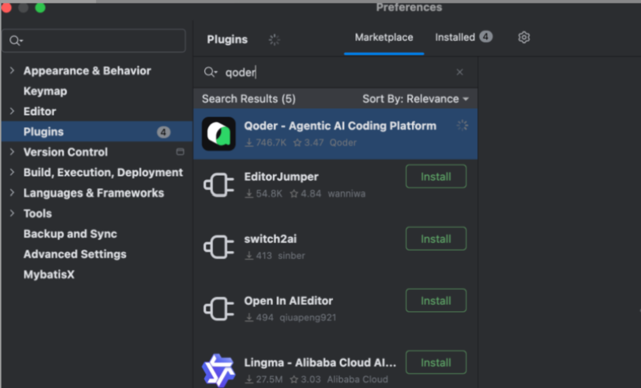
Task: Open the Keymap settings page
Action: (45, 91)
